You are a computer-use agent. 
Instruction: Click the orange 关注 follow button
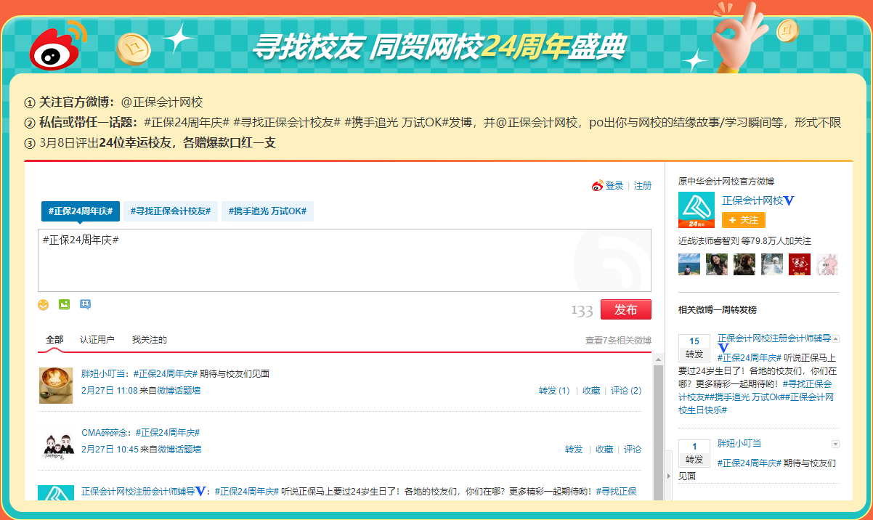click(743, 220)
